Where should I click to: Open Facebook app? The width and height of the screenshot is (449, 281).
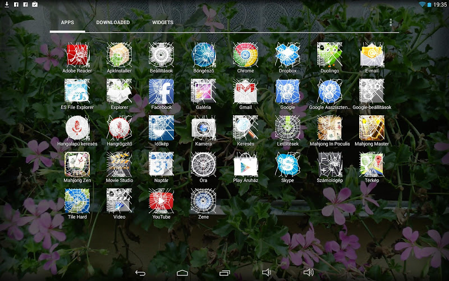pyautogui.click(x=161, y=92)
